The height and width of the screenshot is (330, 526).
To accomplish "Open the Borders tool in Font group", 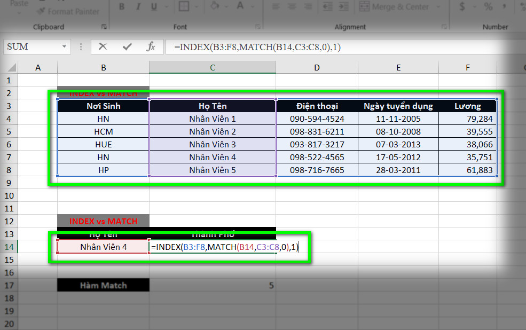I will [184, 6].
